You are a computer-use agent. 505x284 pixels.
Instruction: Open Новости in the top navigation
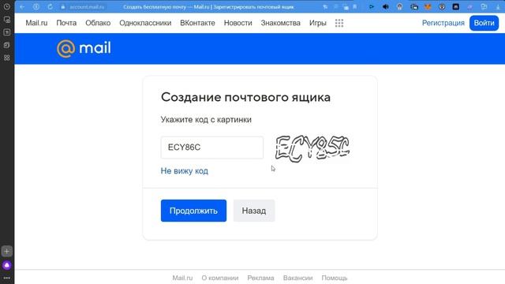point(238,23)
